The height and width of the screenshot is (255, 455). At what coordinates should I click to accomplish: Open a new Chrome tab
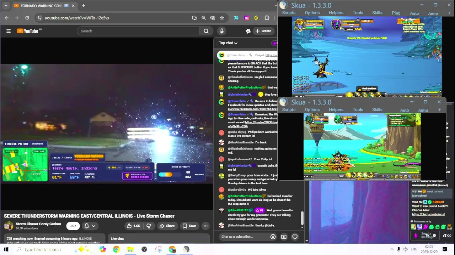click(83, 6)
